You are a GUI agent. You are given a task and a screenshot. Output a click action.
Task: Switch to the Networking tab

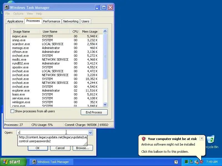point(71,21)
